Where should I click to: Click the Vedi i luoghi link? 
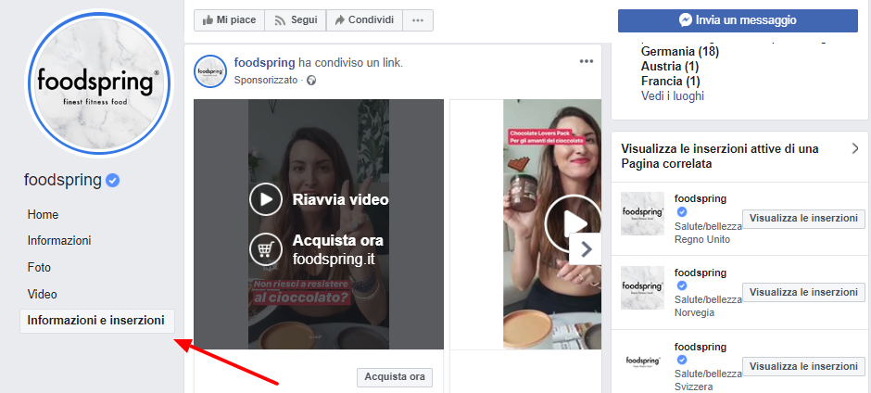pyautogui.click(x=673, y=95)
